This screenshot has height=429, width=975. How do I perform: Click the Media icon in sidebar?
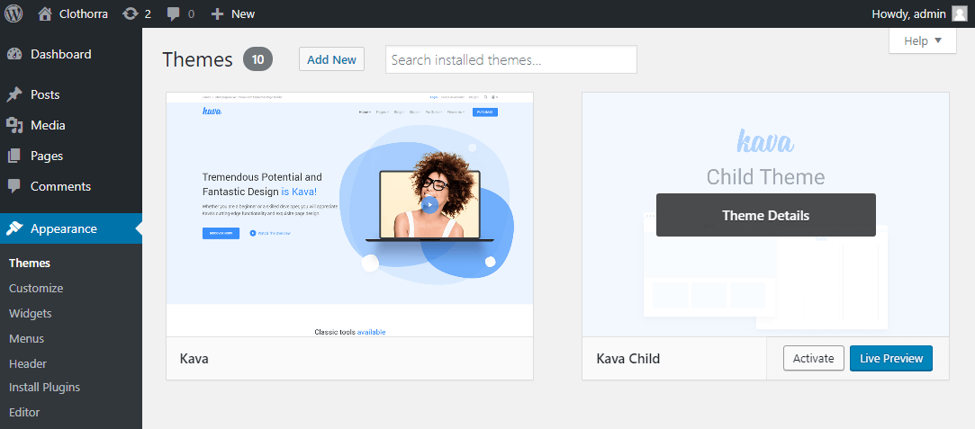tap(14, 125)
